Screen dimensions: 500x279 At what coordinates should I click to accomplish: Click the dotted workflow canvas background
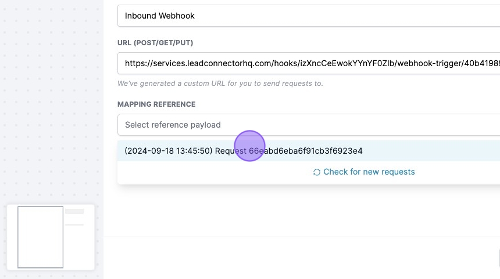(51, 96)
